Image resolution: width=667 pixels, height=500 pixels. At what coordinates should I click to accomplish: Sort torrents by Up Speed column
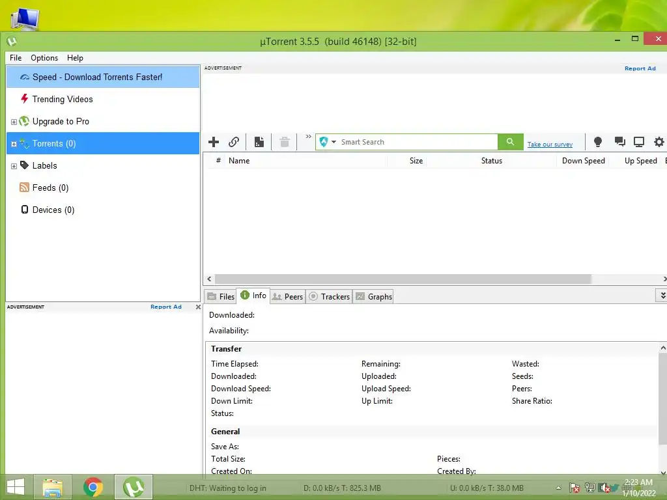tap(641, 161)
